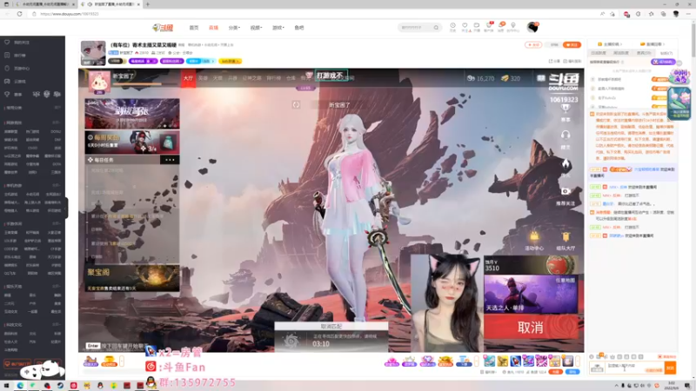Select the 直播 navigation item
The height and width of the screenshot is (391, 696).
tap(213, 28)
